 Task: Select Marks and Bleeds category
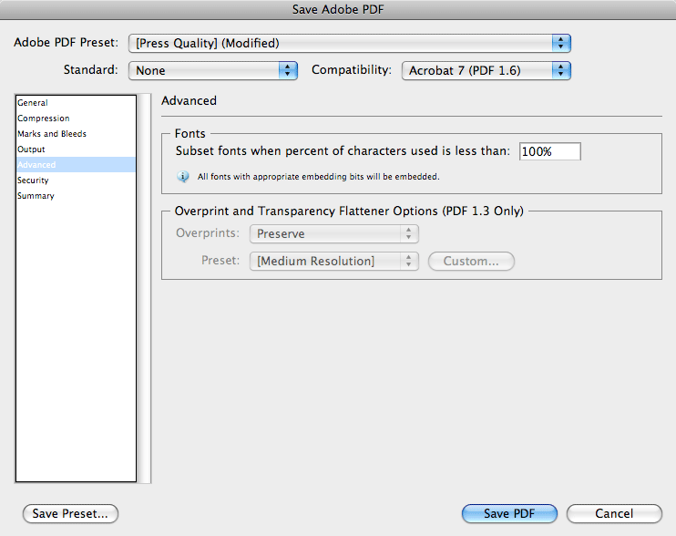point(76,134)
